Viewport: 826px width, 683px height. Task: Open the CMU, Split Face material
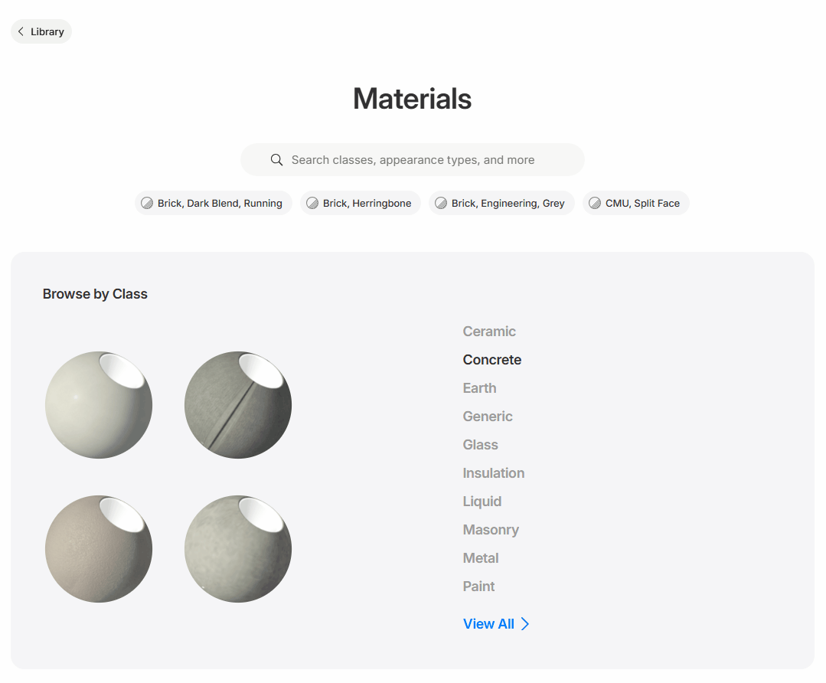[636, 203]
